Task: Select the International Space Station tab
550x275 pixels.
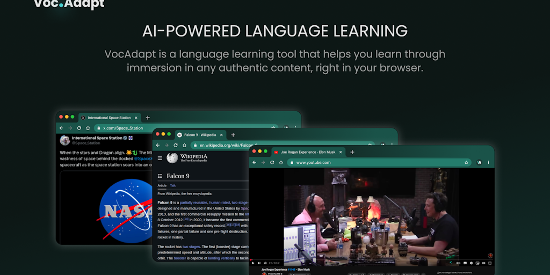Action: [x=110, y=118]
